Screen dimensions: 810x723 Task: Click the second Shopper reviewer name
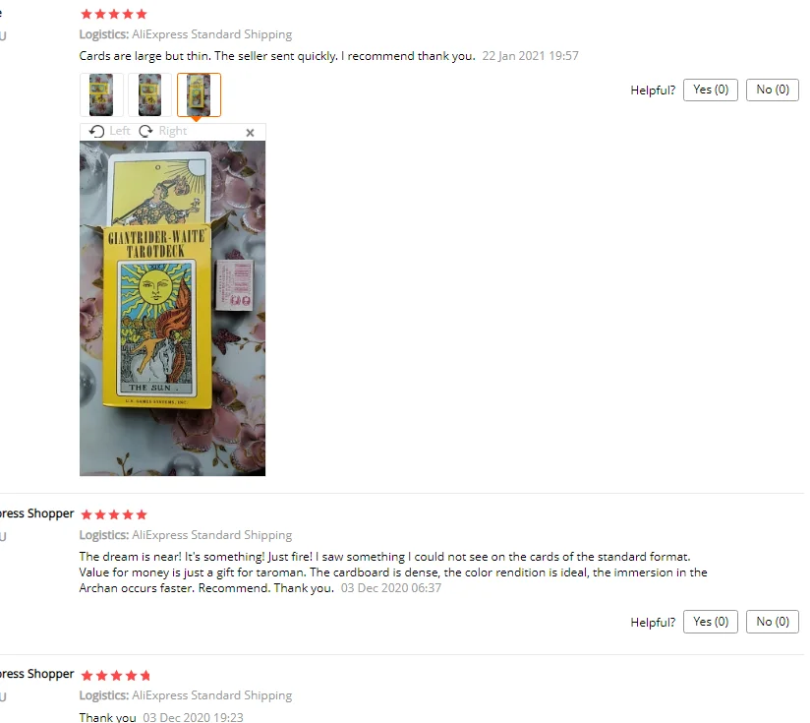tap(37, 513)
